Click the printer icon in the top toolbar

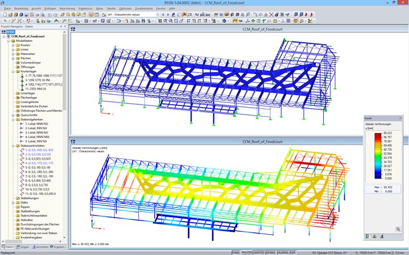click(37, 15)
